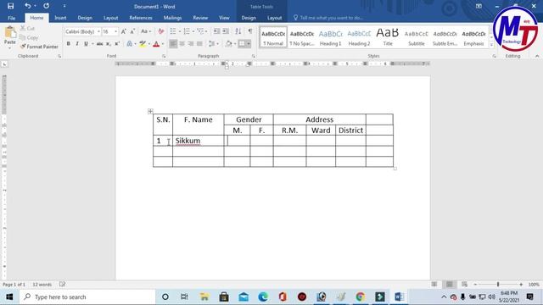Toggle Bold formatting

pos(68,43)
